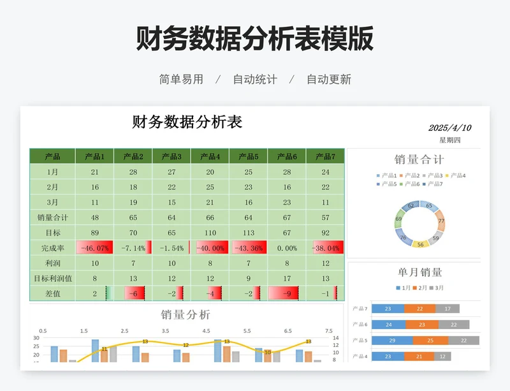
Task: Select completion rate cell -43.36%
Action: pos(248,248)
